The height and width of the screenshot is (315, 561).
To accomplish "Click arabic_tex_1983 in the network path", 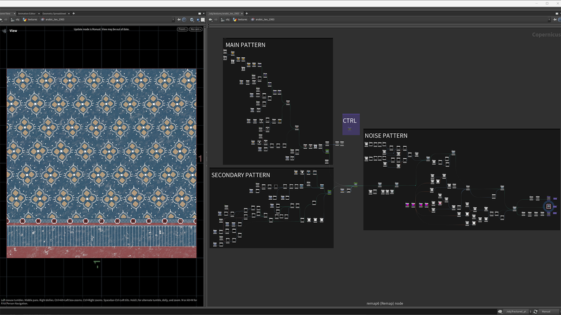I will point(263,19).
